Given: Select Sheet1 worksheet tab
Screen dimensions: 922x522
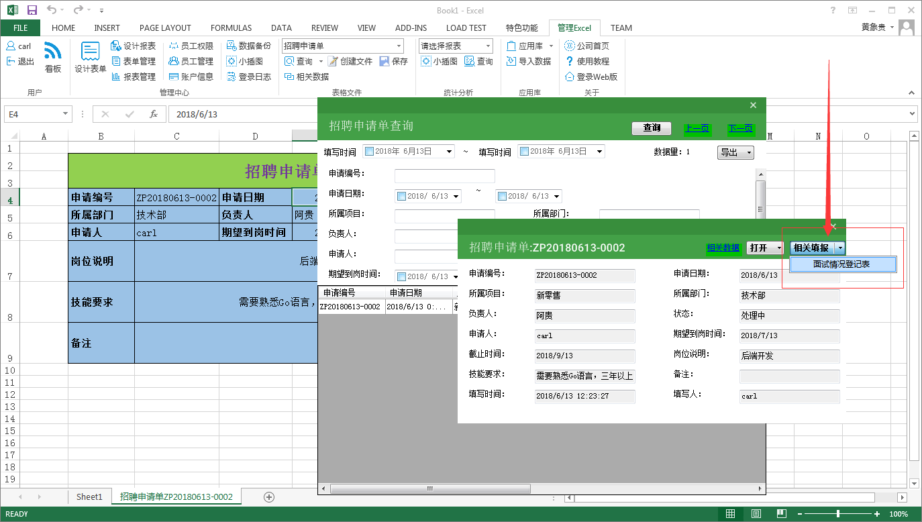Looking at the screenshot, I should [x=89, y=497].
